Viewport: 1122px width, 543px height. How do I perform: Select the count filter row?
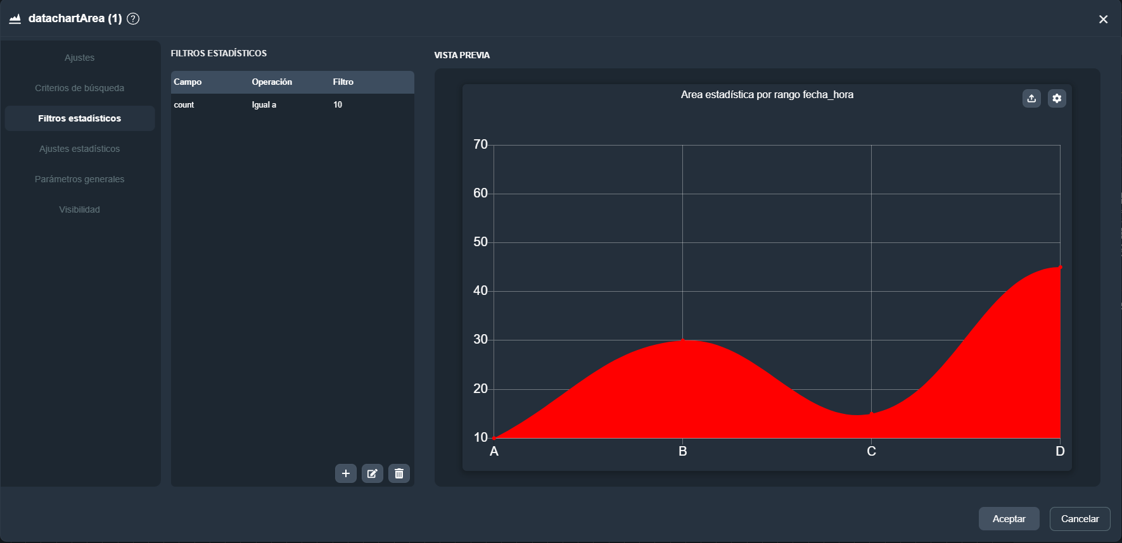coord(292,105)
